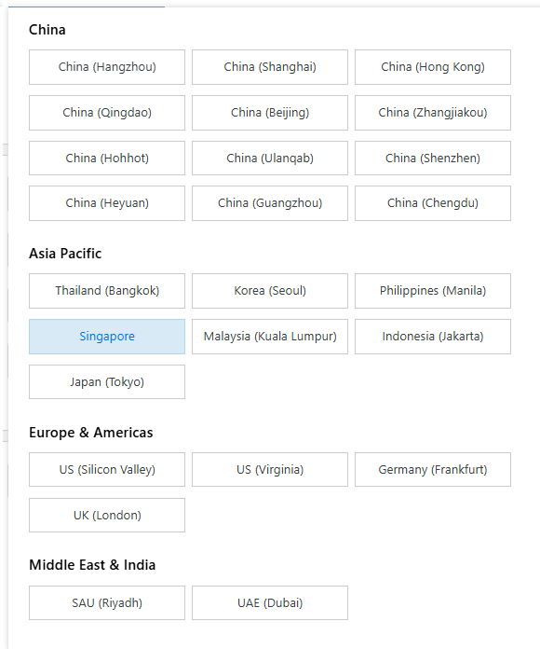This screenshot has width=540, height=649.
Task: Click the highlighted Singapore region
Action: pyautogui.click(x=107, y=337)
